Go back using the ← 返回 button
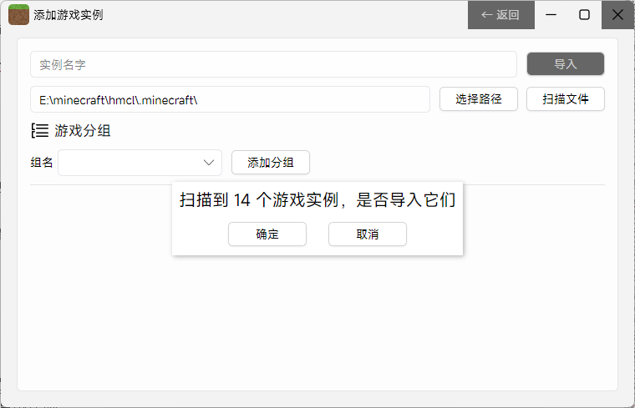 (500, 15)
